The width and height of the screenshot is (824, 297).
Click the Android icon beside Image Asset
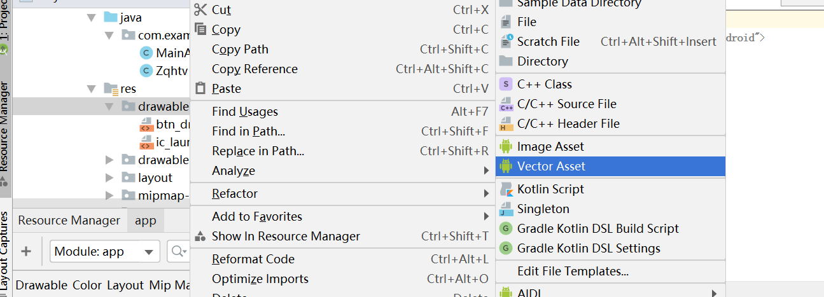[x=506, y=146]
